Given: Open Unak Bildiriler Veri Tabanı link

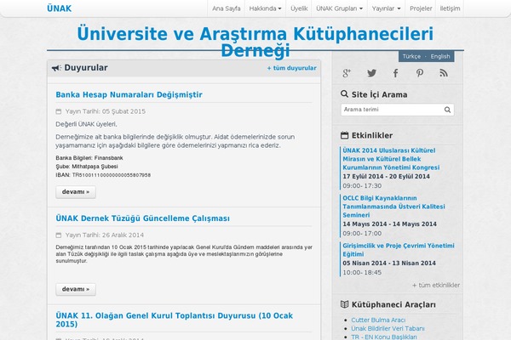Looking at the screenshot, I should [388, 329].
